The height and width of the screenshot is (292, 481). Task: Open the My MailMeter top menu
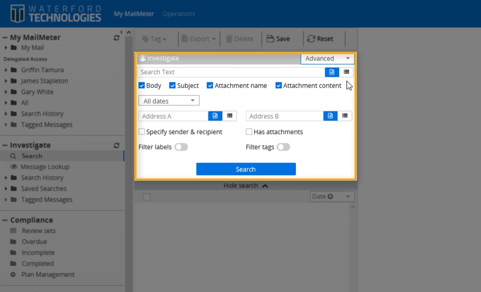(x=134, y=14)
